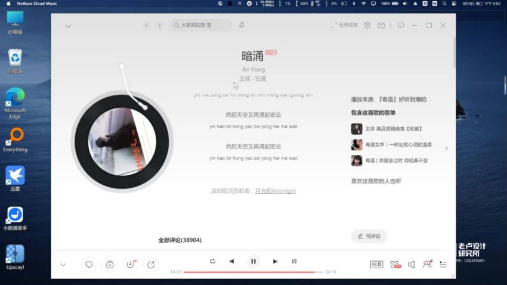Open the sound quality 标准 selector

377,264
